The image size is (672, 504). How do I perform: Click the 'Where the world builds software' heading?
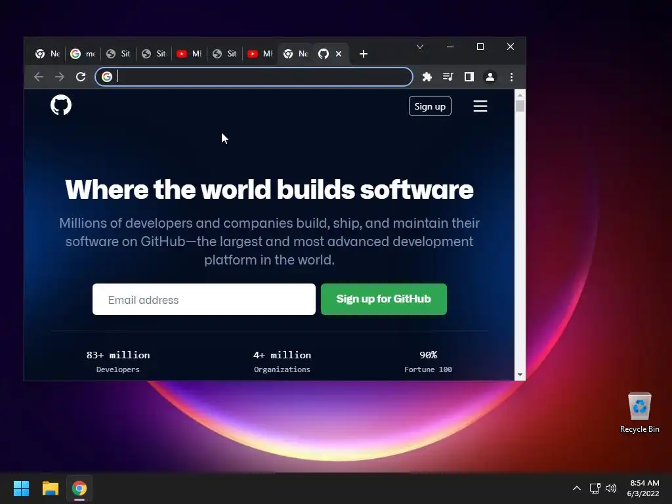269,190
